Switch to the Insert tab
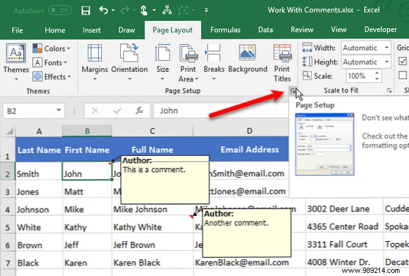 (x=92, y=30)
